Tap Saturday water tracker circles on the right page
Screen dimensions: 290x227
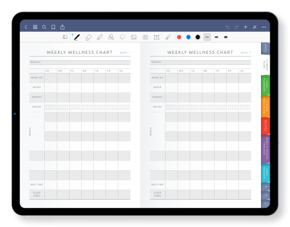(245, 107)
